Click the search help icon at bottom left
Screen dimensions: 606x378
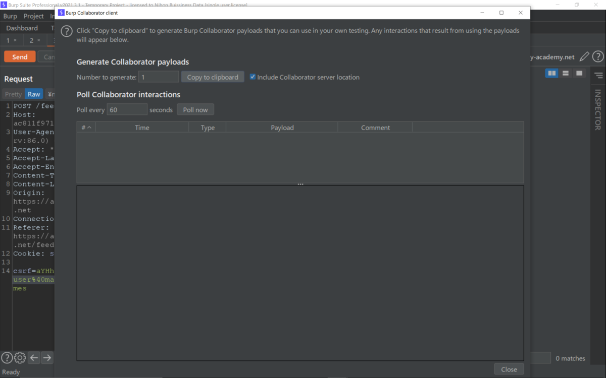point(7,358)
